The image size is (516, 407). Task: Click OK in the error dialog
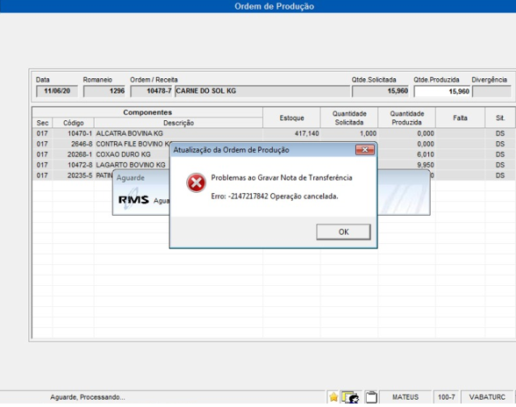[x=343, y=232]
